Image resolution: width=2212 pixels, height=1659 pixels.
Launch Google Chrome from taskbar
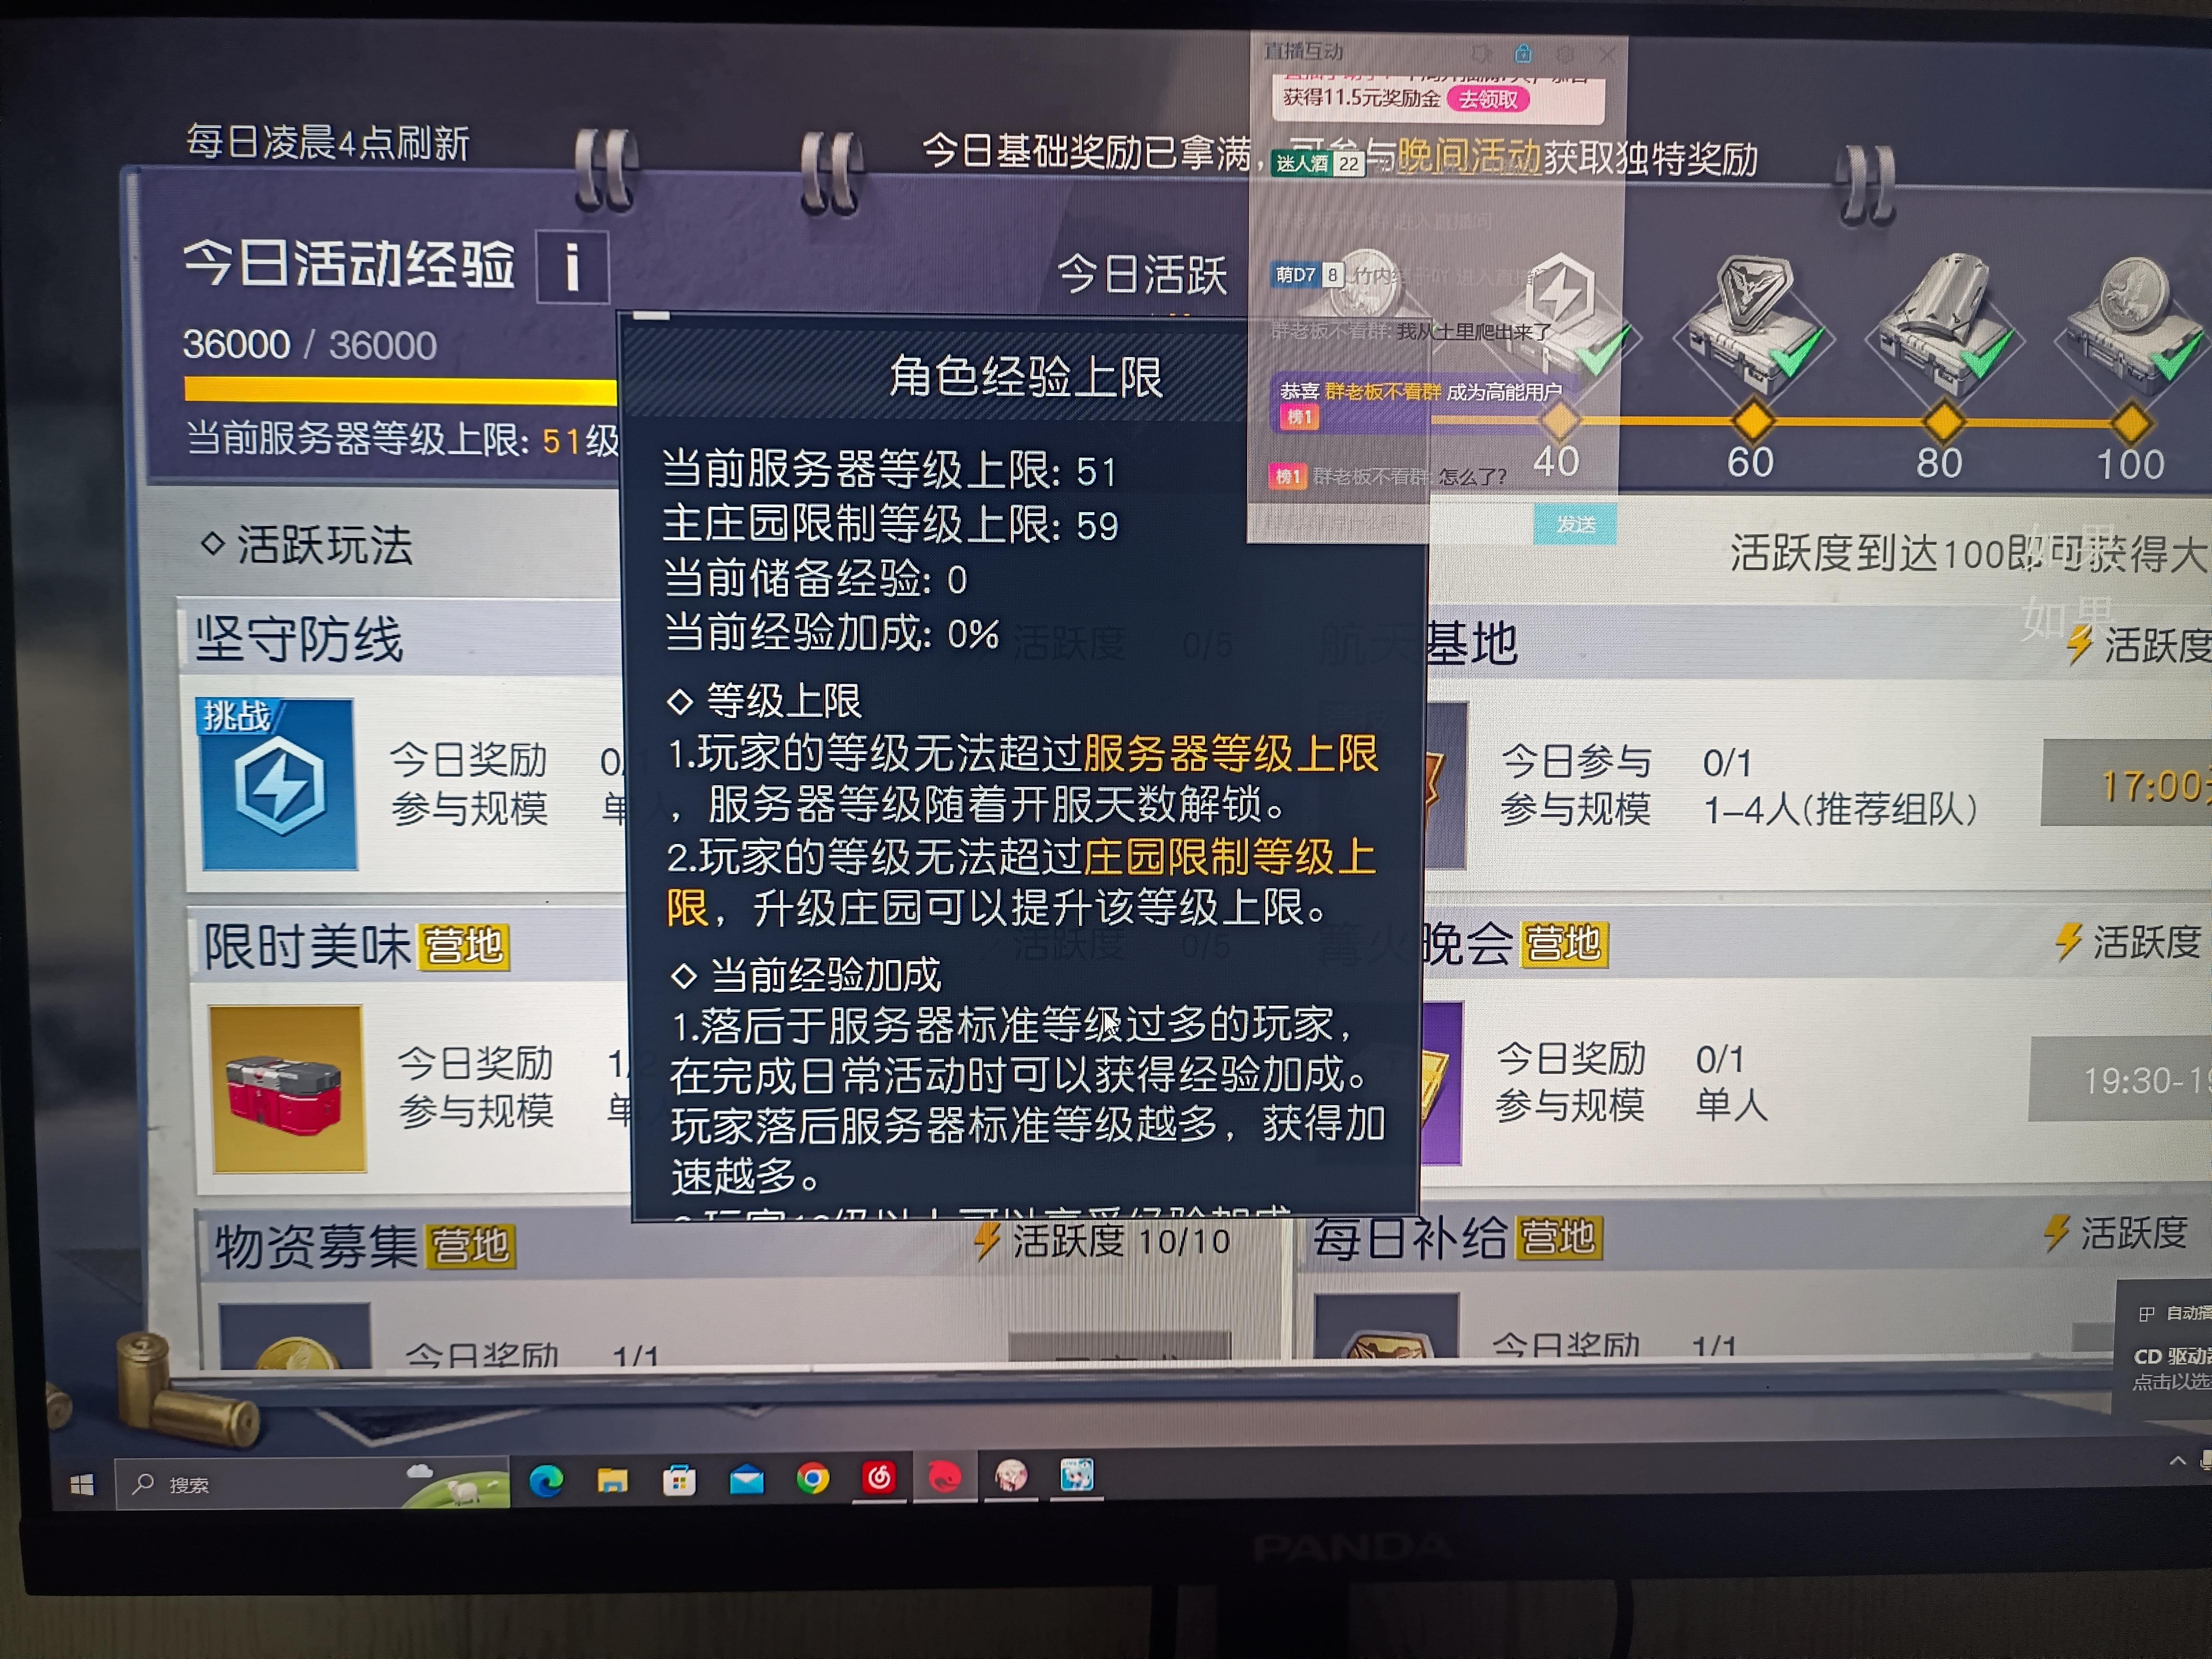[x=813, y=1479]
